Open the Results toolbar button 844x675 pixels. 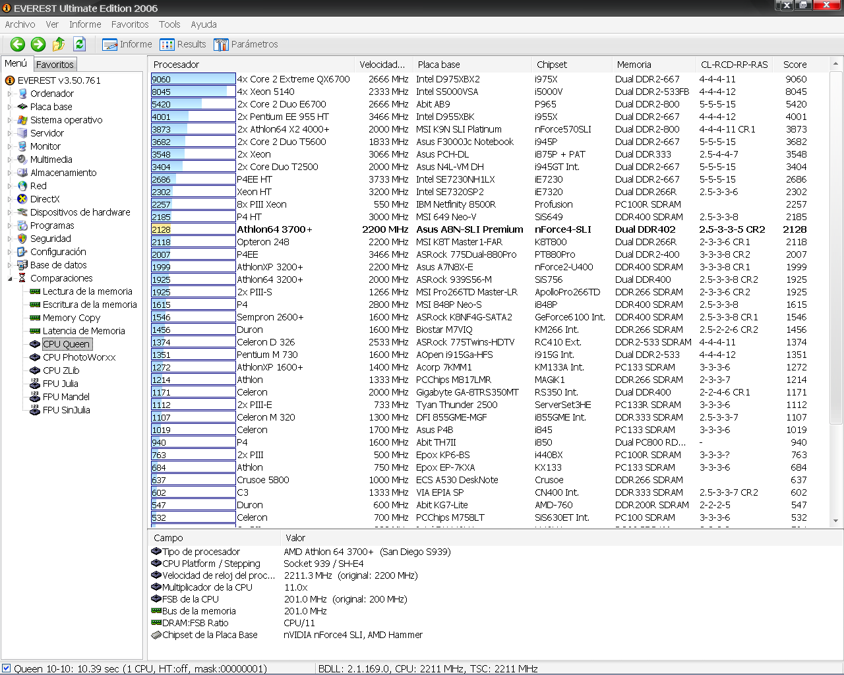coord(183,44)
